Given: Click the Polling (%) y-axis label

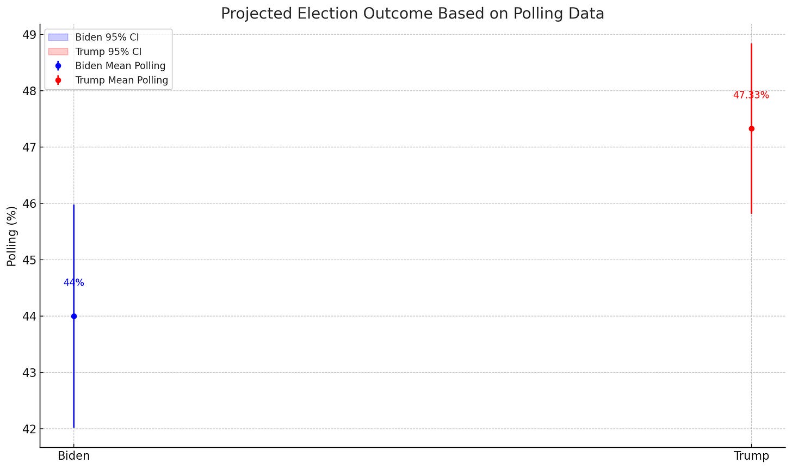Looking at the screenshot, I should coord(12,236).
